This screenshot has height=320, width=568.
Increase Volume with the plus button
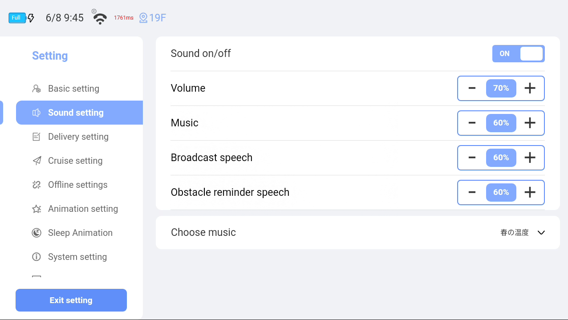(530, 88)
